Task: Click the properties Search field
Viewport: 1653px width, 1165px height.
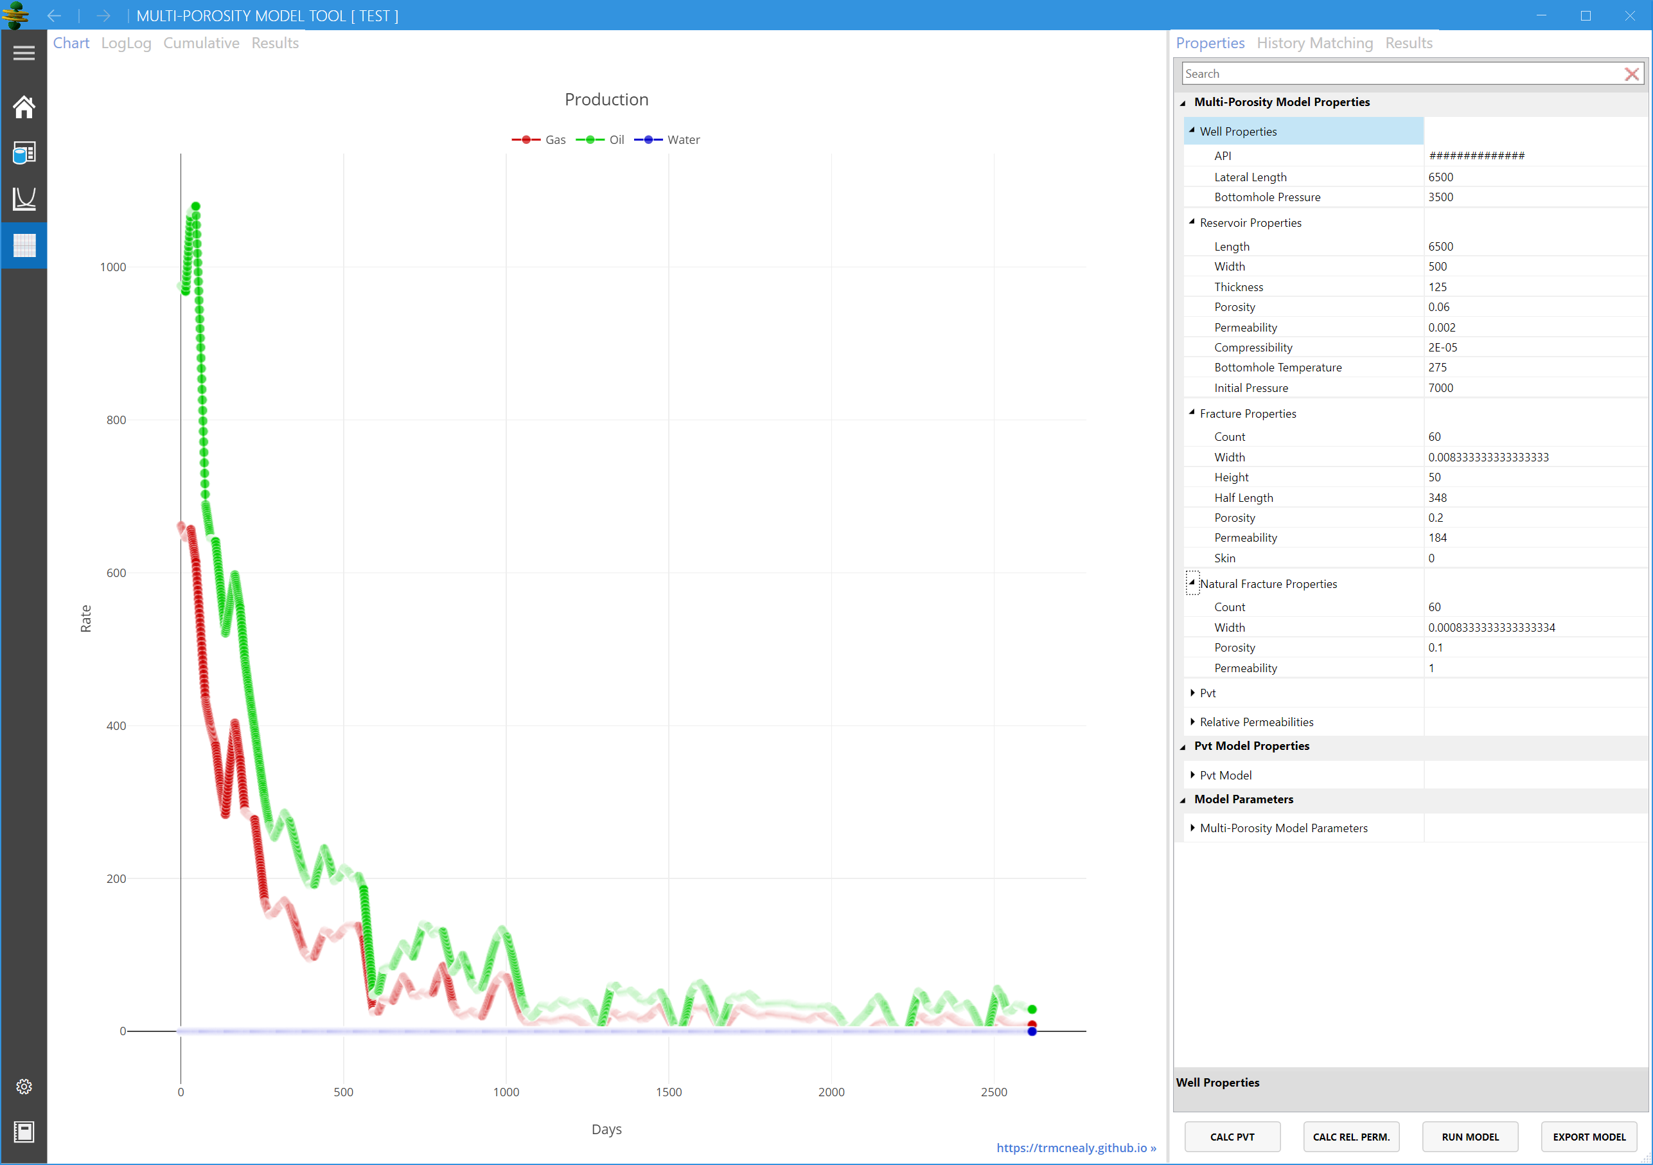Action: (1397, 74)
